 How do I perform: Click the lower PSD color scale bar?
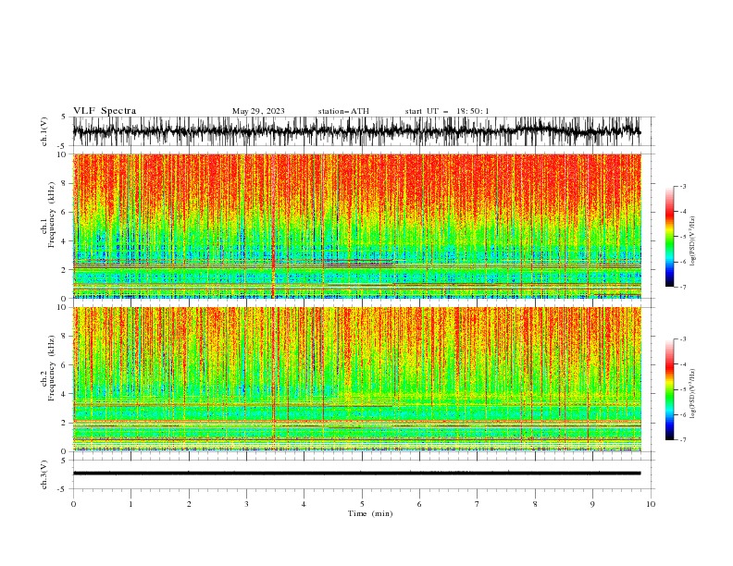670,389
